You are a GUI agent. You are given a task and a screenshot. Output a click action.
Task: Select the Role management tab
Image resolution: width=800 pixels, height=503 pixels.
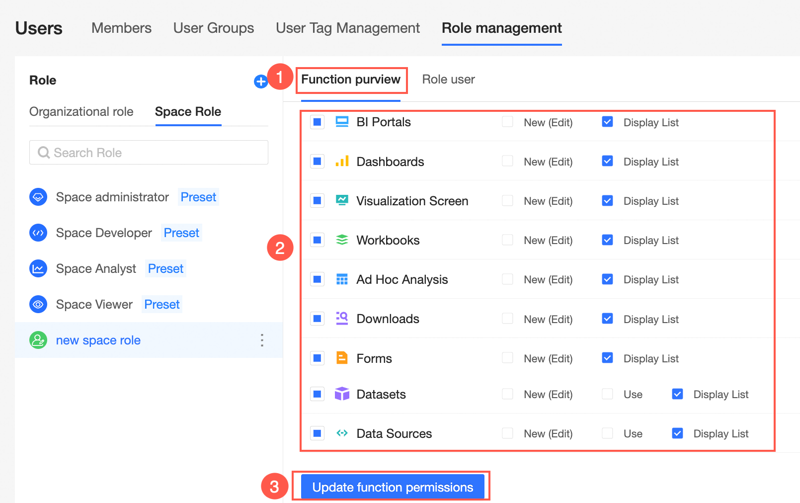[x=502, y=28]
